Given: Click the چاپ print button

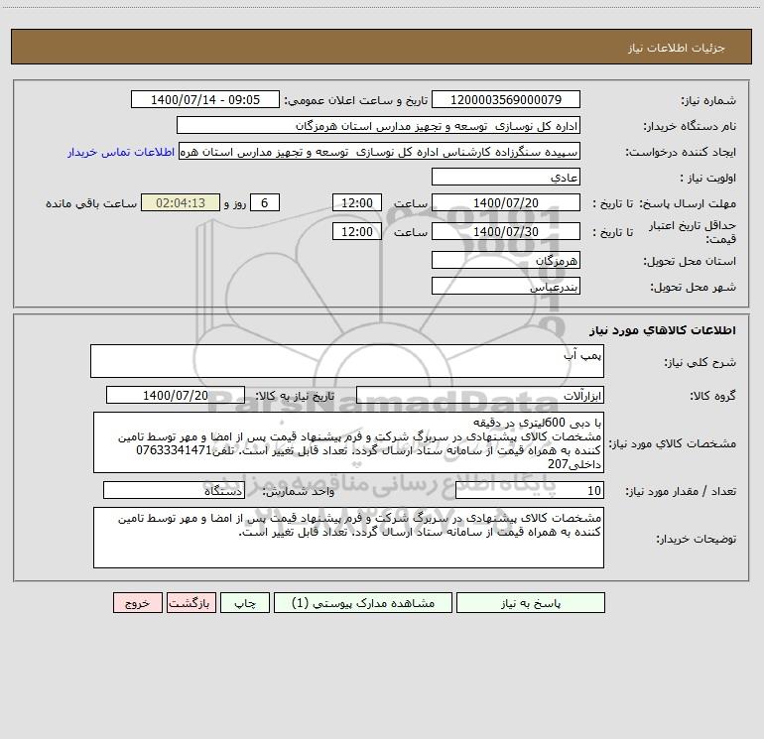Looking at the screenshot, I should (245, 602).
